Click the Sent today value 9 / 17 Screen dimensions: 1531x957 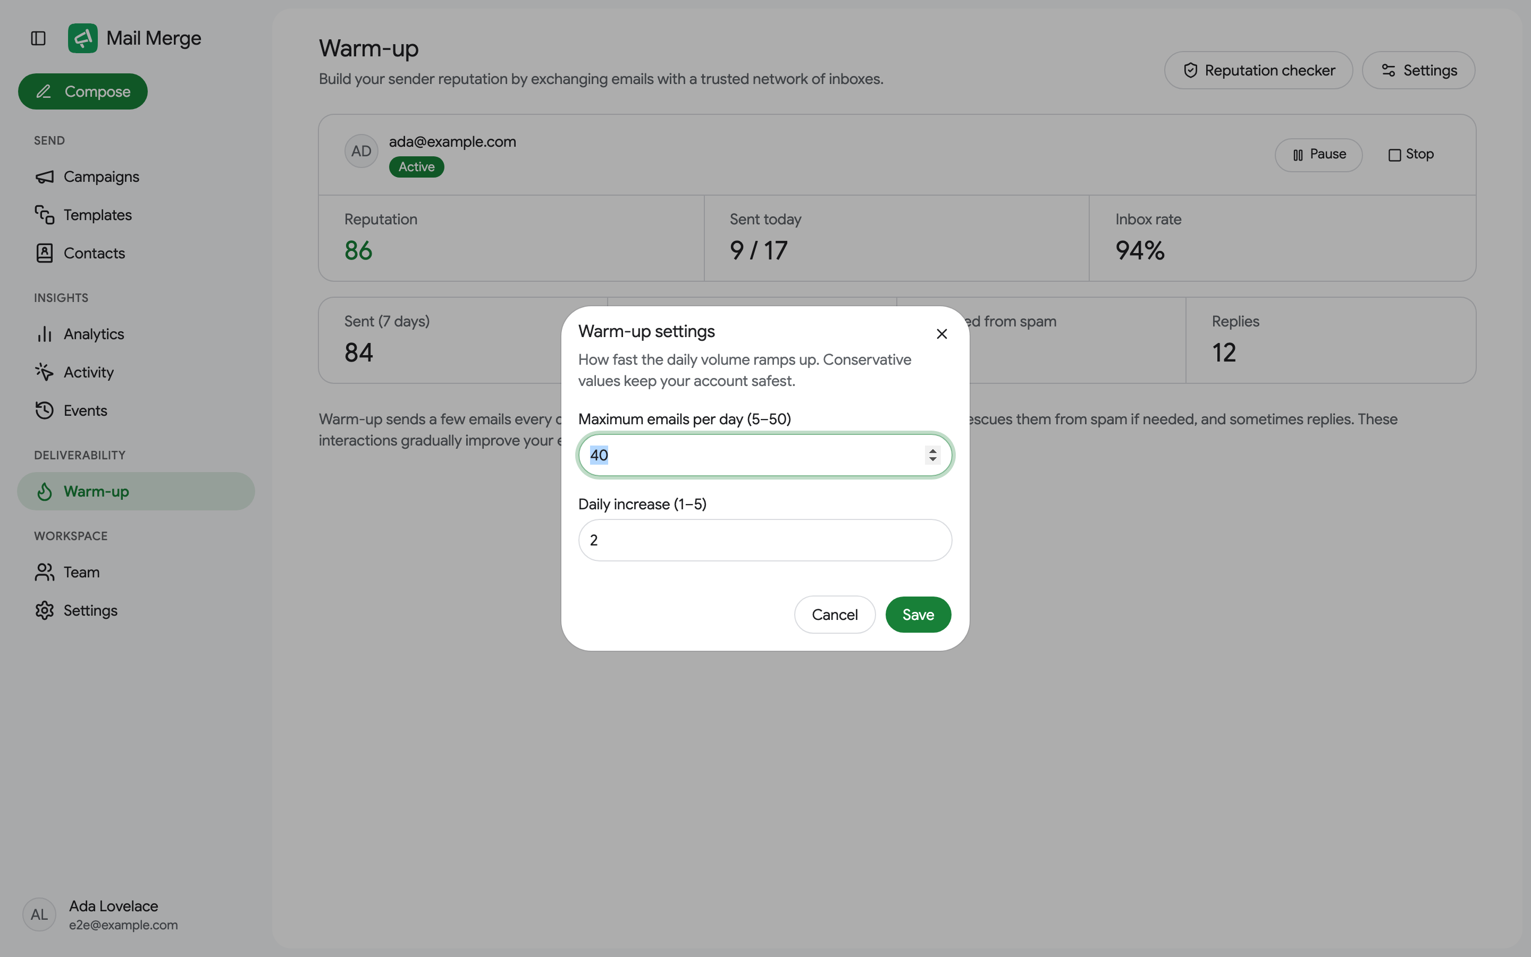[x=759, y=250]
